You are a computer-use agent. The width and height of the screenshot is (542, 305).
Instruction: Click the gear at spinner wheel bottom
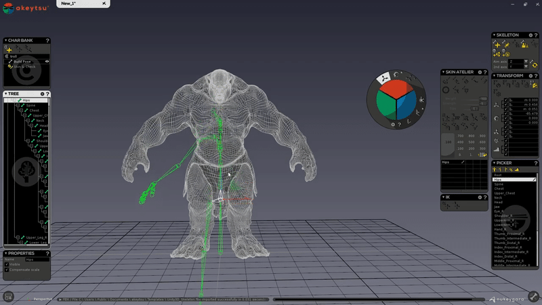393,125
